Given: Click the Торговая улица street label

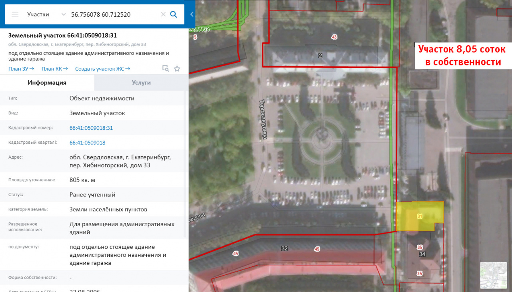Looking at the screenshot, I should [264, 119].
